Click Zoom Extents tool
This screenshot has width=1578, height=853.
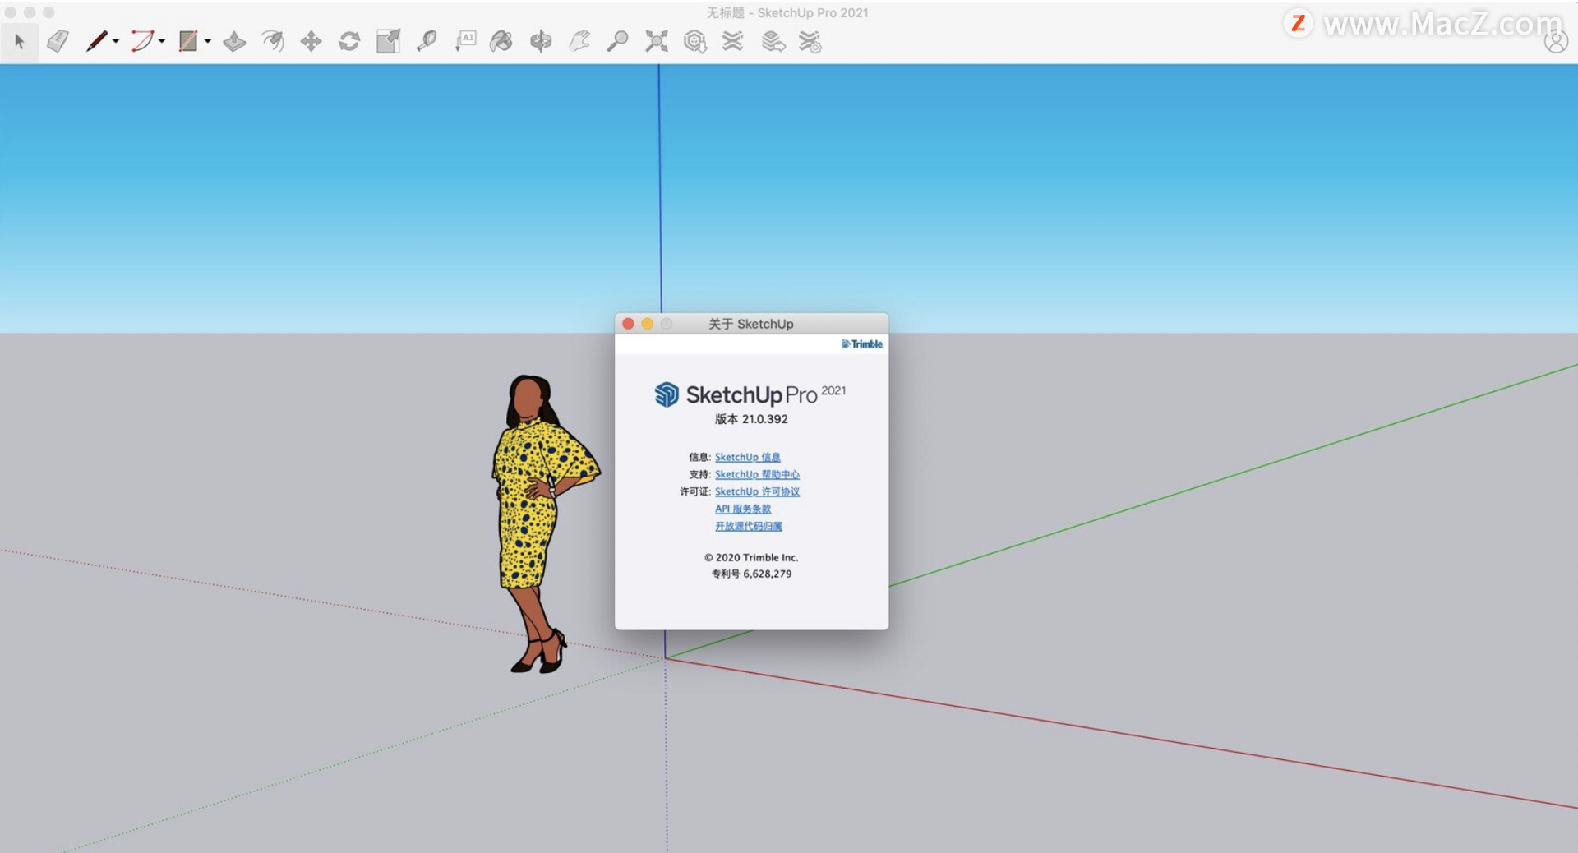coord(656,41)
